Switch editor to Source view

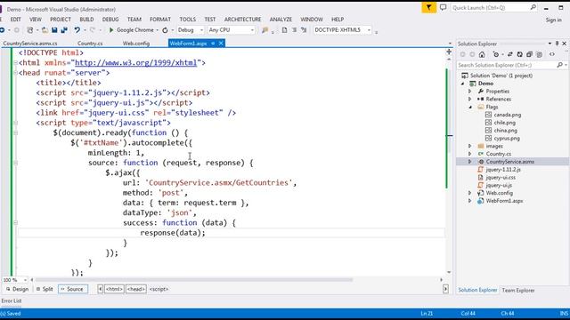pyautogui.click(x=73, y=289)
